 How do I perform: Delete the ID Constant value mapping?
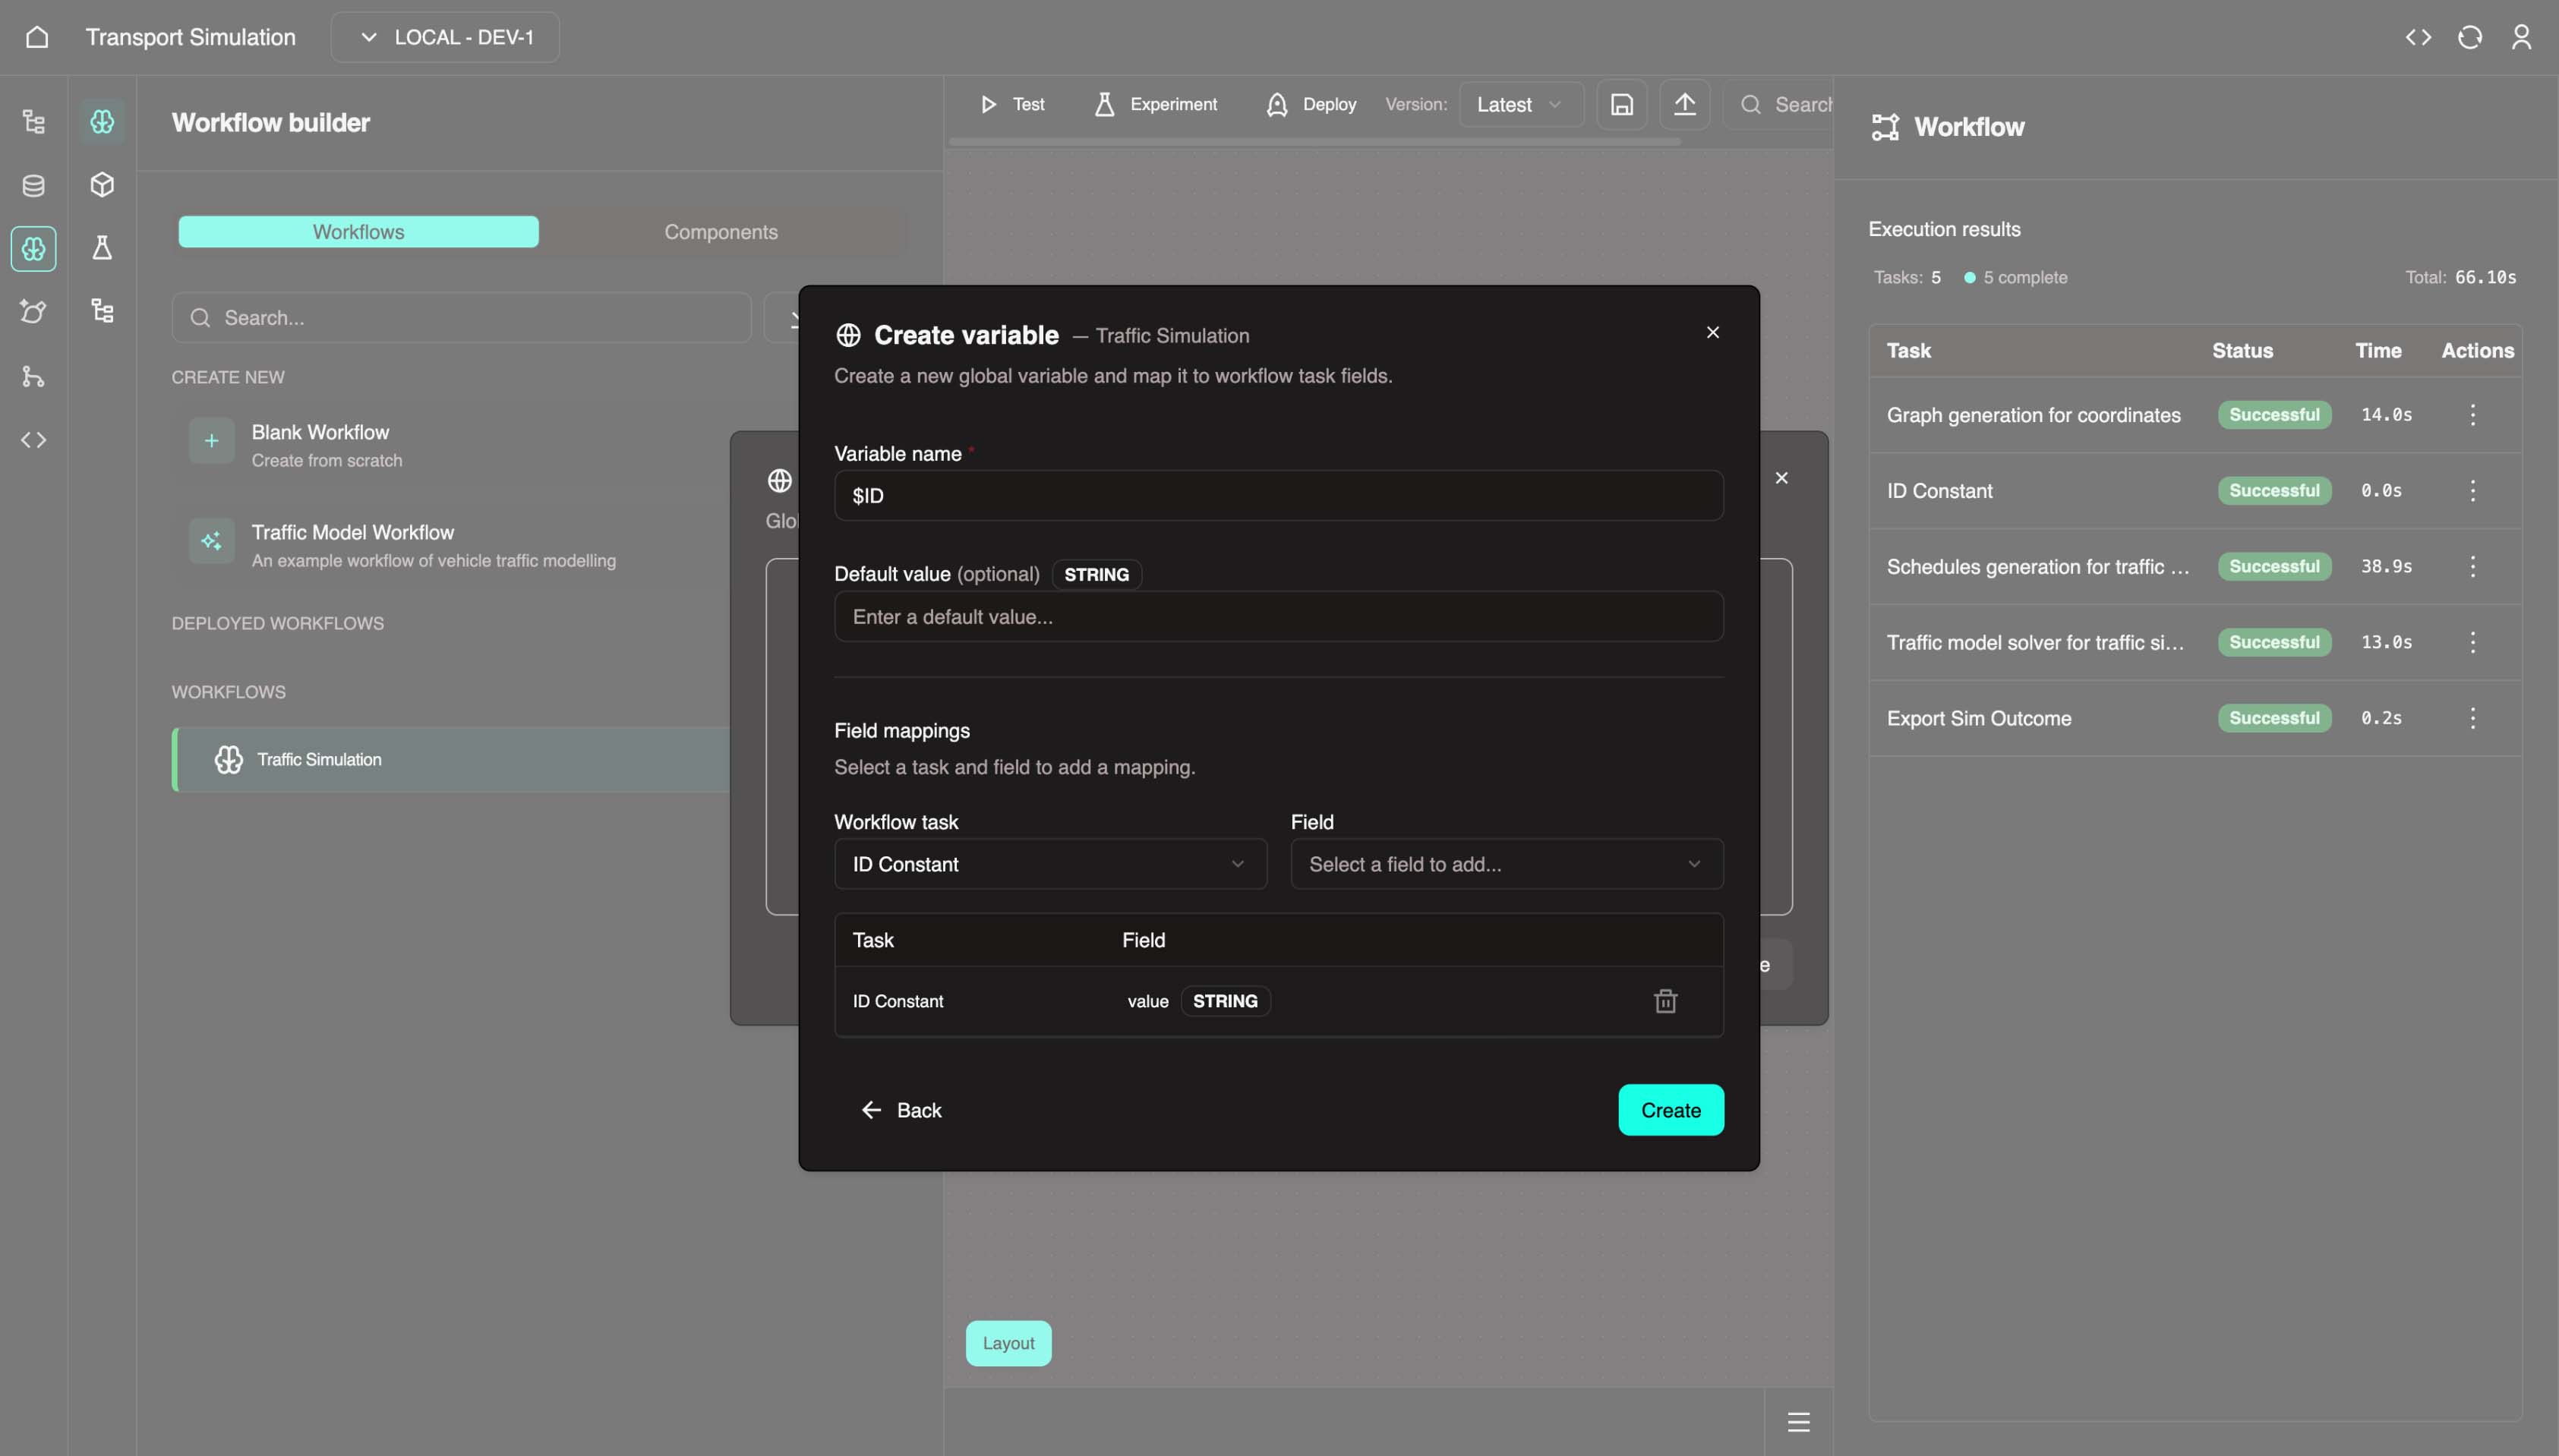pyautogui.click(x=1665, y=1001)
